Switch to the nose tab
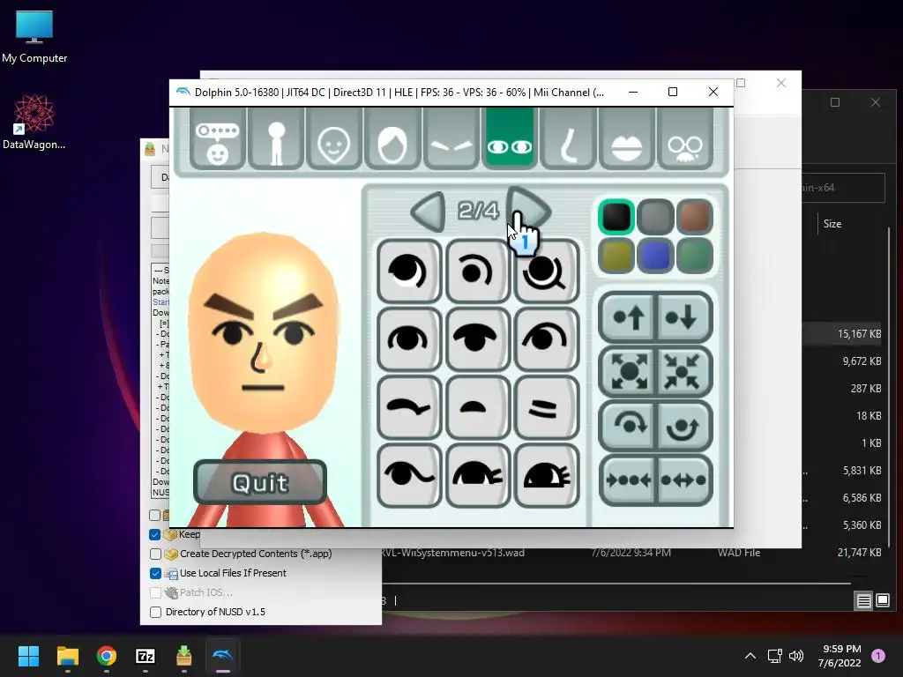 [x=568, y=139]
